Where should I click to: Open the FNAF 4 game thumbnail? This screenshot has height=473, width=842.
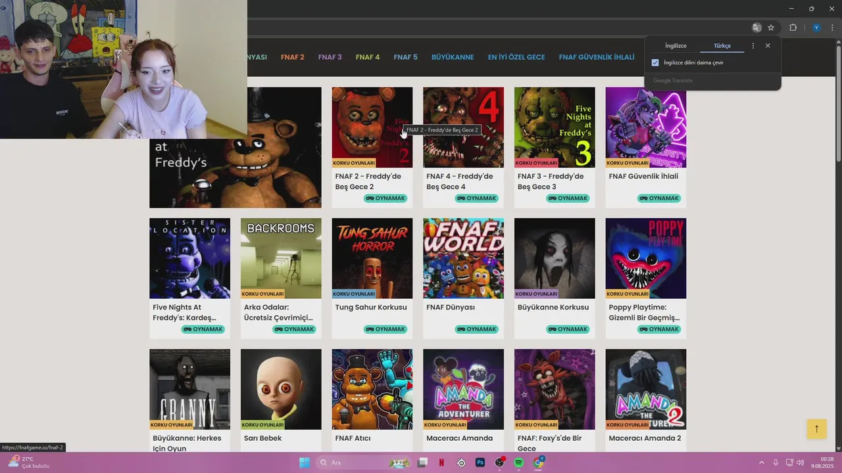coord(463,127)
